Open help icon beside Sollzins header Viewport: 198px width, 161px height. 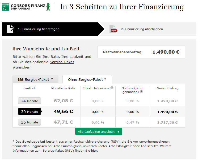[141, 91]
